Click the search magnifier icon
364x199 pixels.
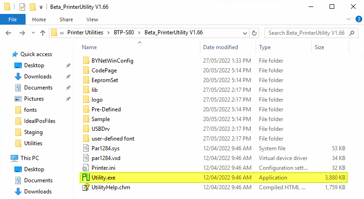point(352,33)
